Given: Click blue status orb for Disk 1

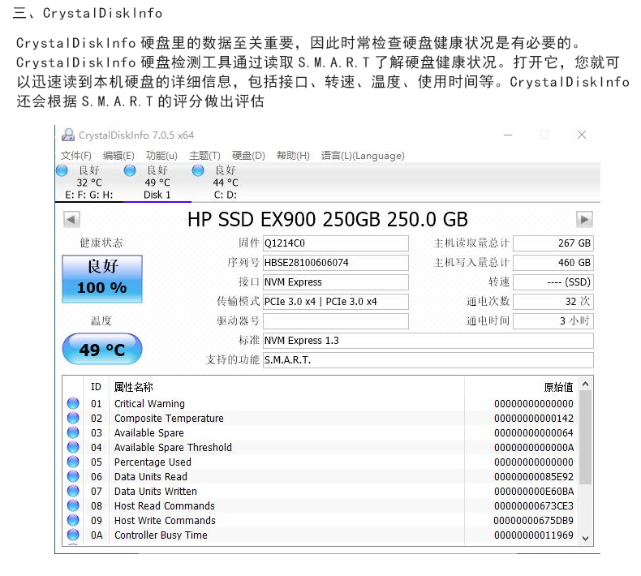Looking at the screenshot, I should pyautogui.click(x=130, y=170).
